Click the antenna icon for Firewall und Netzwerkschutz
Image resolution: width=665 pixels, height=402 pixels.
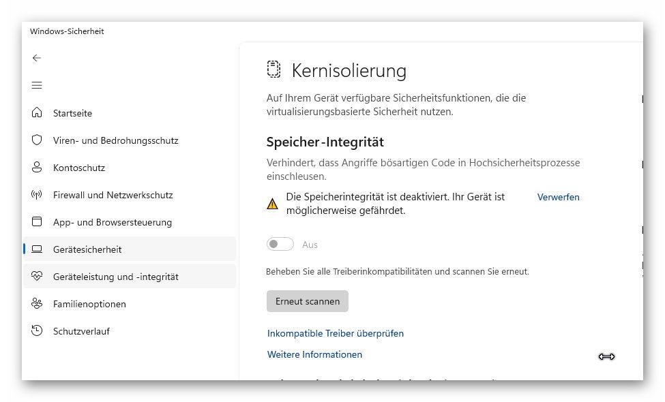[x=37, y=195]
